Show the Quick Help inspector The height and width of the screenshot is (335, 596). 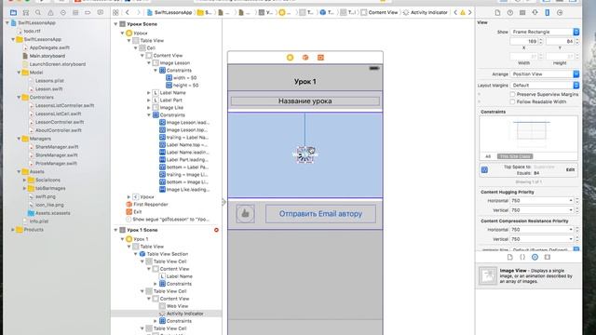[510, 12]
